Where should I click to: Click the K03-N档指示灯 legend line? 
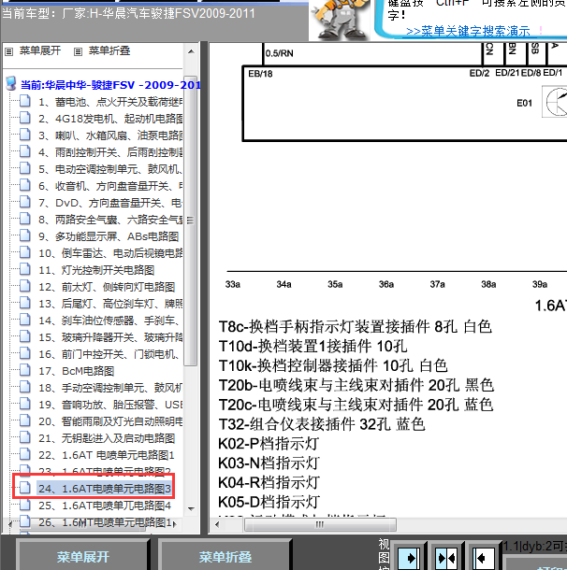pyautogui.click(x=269, y=463)
